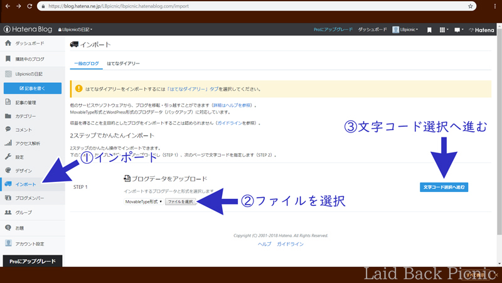Click the 記事の管理 document icon
Viewport: 502px width, 283px height.
click(x=8, y=102)
